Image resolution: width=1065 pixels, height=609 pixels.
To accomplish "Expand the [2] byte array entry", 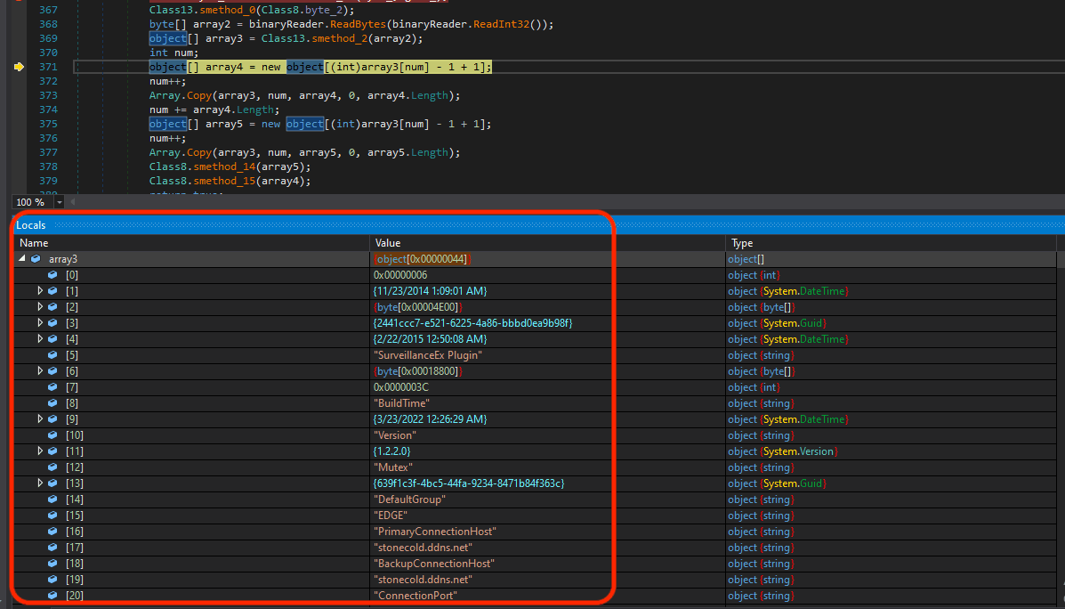I will coord(40,306).
